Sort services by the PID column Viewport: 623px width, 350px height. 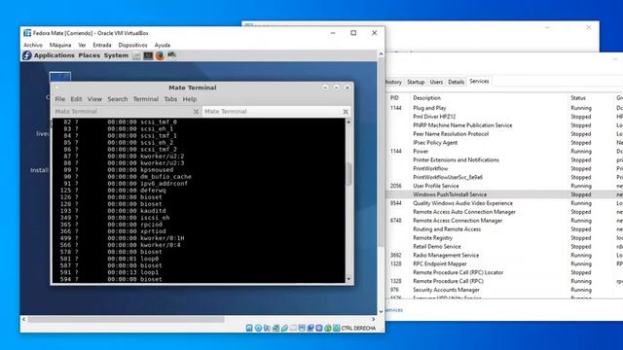tap(394, 98)
